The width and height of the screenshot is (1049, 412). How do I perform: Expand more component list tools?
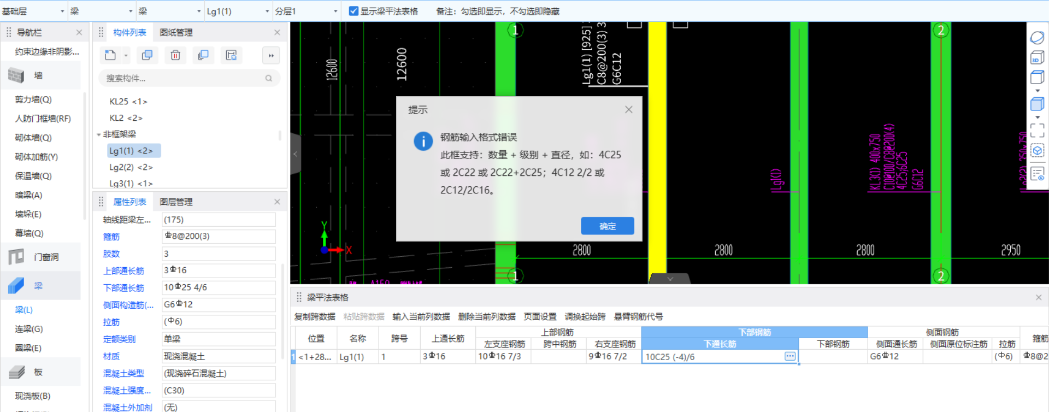pos(271,55)
